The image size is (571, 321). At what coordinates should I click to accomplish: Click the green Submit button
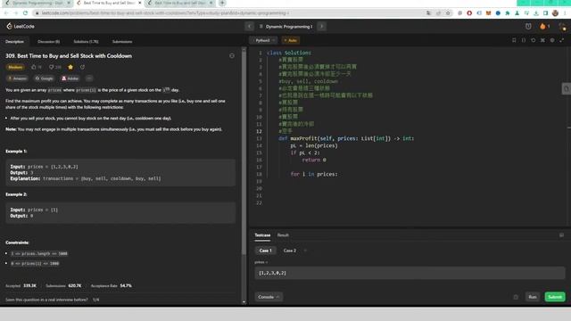click(x=555, y=297)
